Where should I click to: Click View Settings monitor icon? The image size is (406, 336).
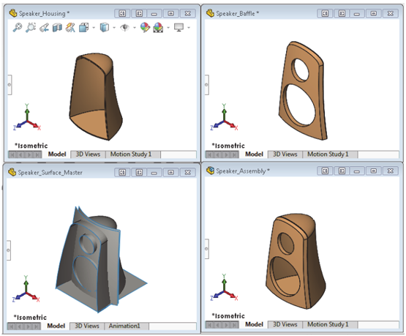click(179, 27)
